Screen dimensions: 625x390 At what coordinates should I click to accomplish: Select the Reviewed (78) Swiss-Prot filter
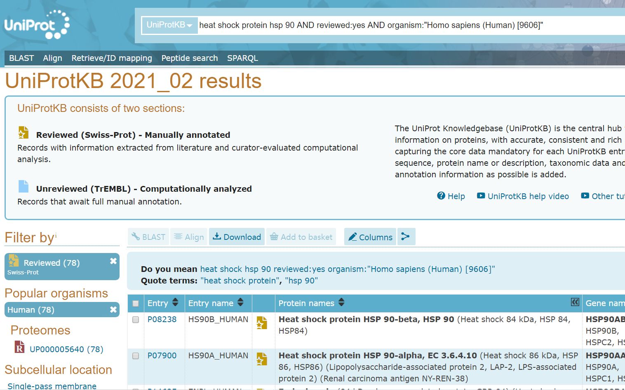pyautogui.click(x=62, y=267)
